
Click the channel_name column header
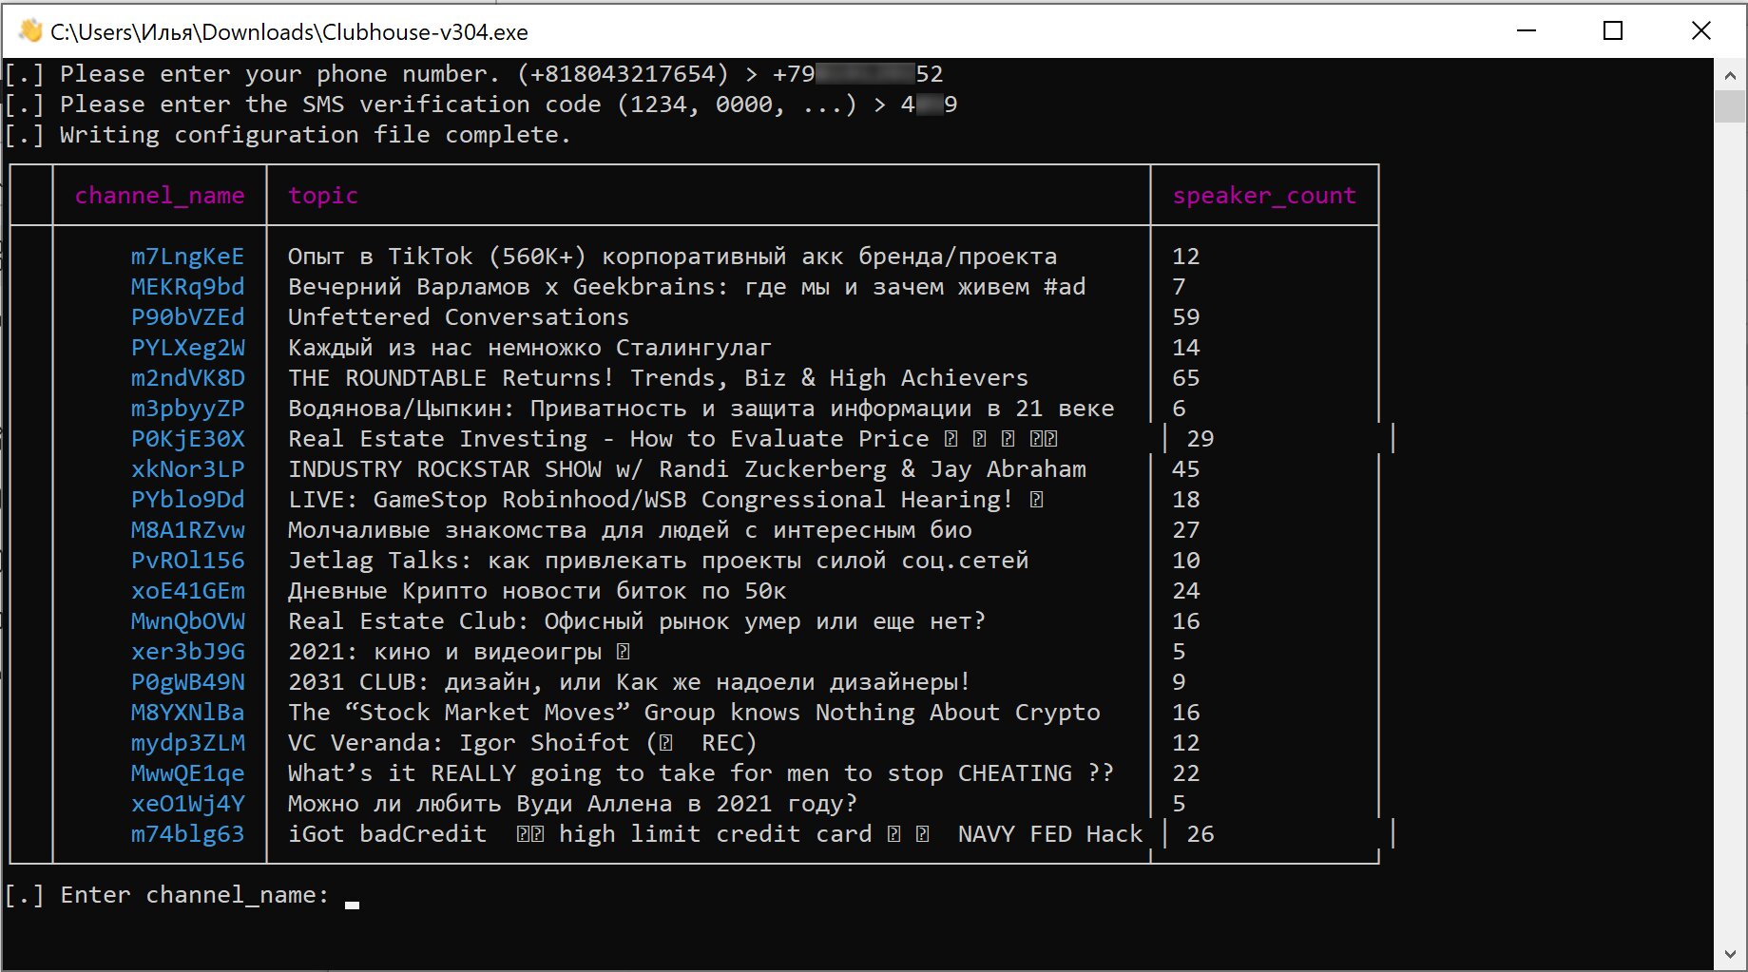tap(160, 196)
